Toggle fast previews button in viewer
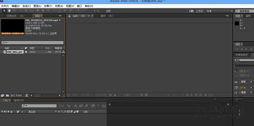 pyautogui.click(x=192, y=95)
